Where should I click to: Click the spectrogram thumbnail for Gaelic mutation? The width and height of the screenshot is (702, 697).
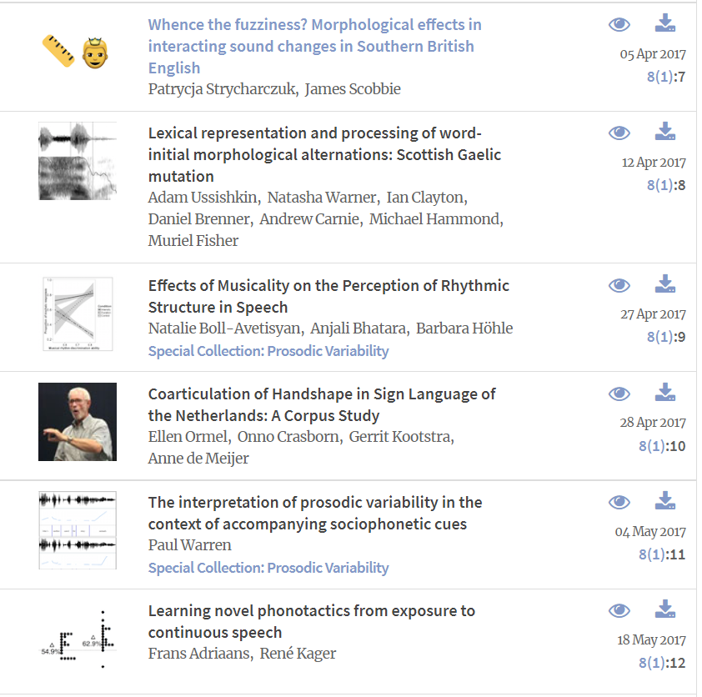point(78,161)
